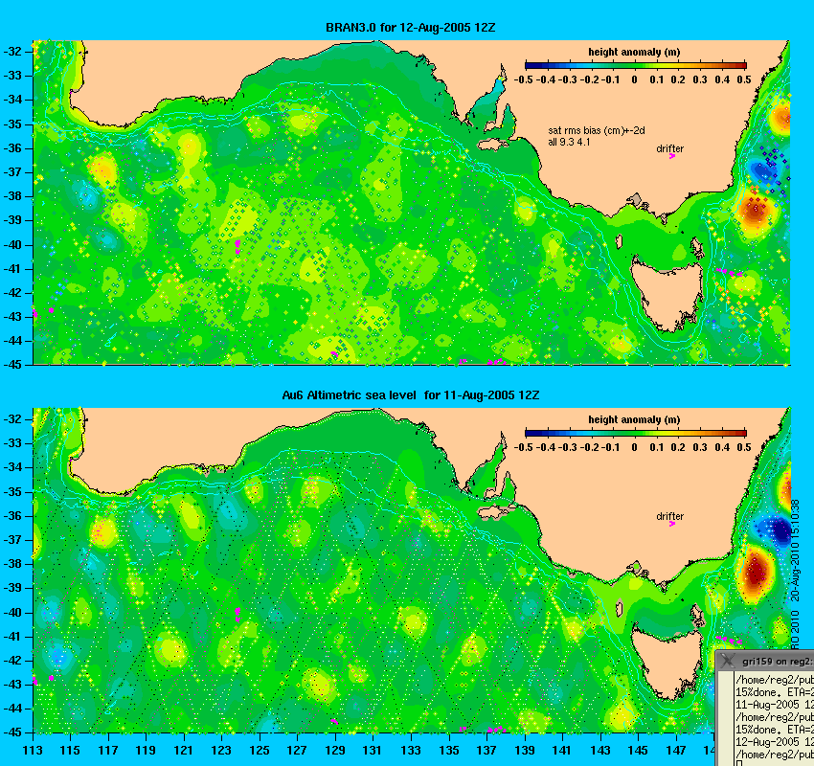814x766 pixels.
Task: Click the height anomaly colorbar in Altimetric plot
Action: pos(636,434)
